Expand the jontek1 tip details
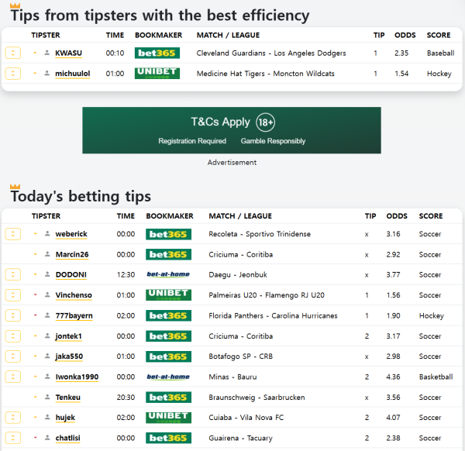This screenshot has width=465, height=451. click(12, 336)
